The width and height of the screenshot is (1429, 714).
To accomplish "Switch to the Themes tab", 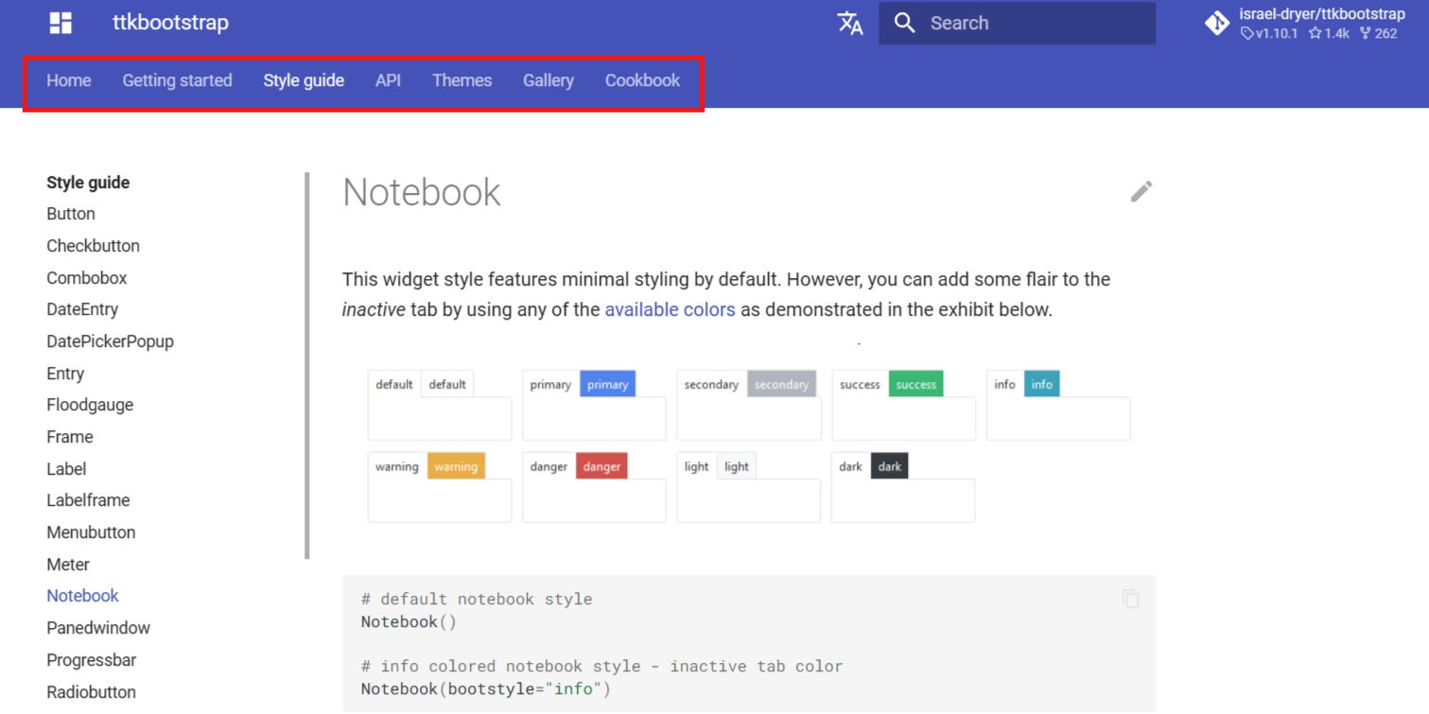I will pyautogui.click(x=462, y=80).
